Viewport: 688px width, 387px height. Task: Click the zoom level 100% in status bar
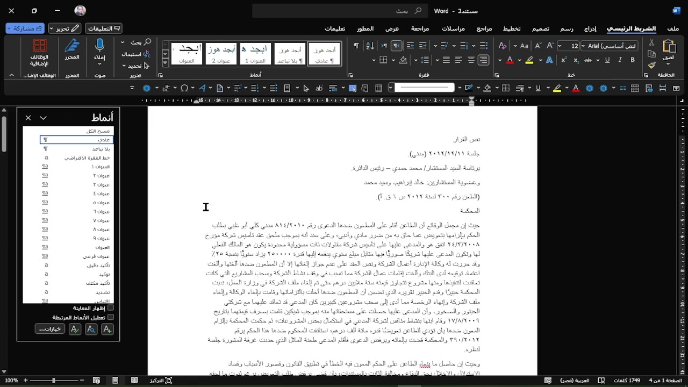pos(11,381)
